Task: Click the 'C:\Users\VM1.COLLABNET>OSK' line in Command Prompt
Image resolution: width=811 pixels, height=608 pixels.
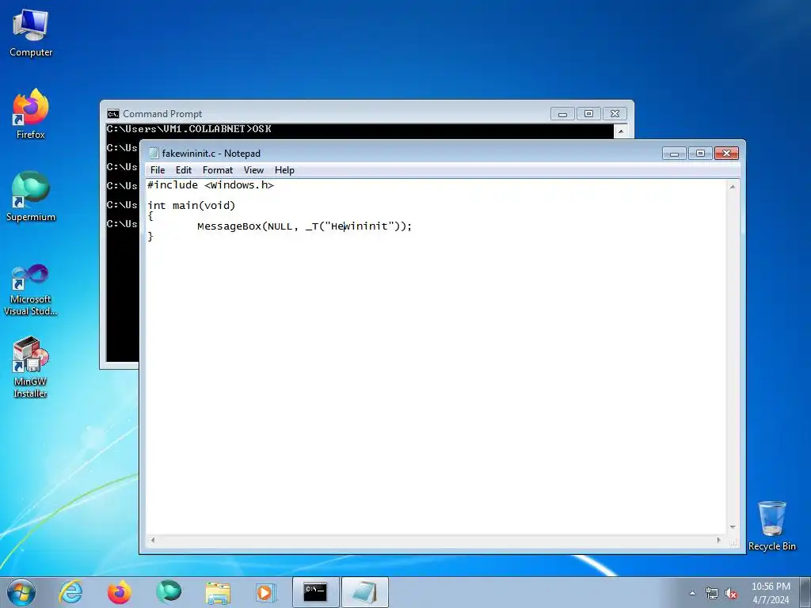Action: click(189, 129)
